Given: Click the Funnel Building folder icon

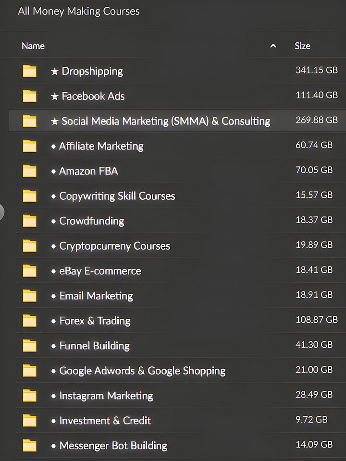Looking at the screenshot, I should [x=30, y=346].
